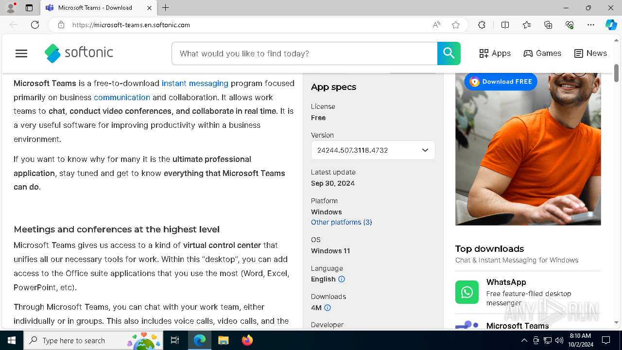Open WhatsApp app icon in Top downloads
The height and width of the screenshot is (350, 622).
[x=467, y=292]
